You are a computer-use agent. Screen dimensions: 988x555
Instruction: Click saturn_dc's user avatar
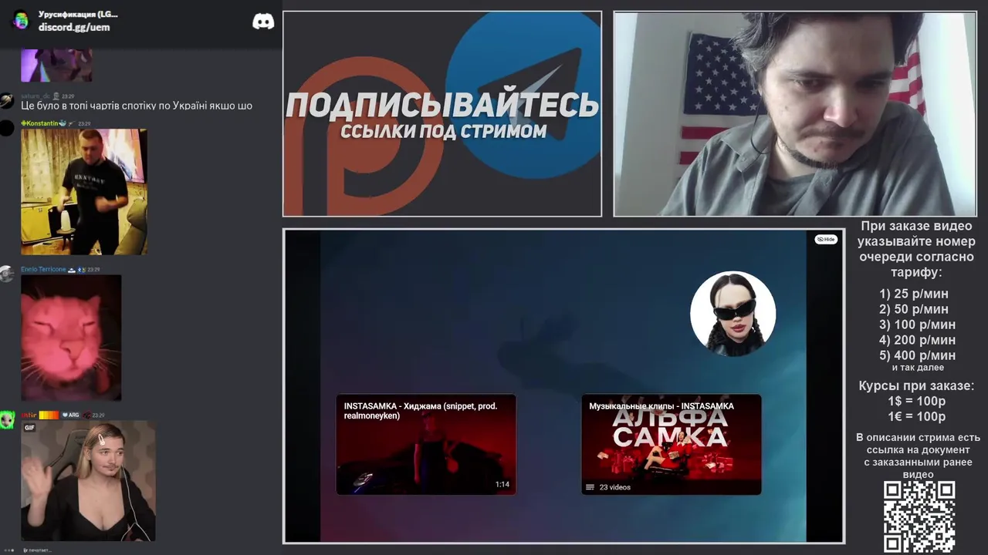point(7,100)
